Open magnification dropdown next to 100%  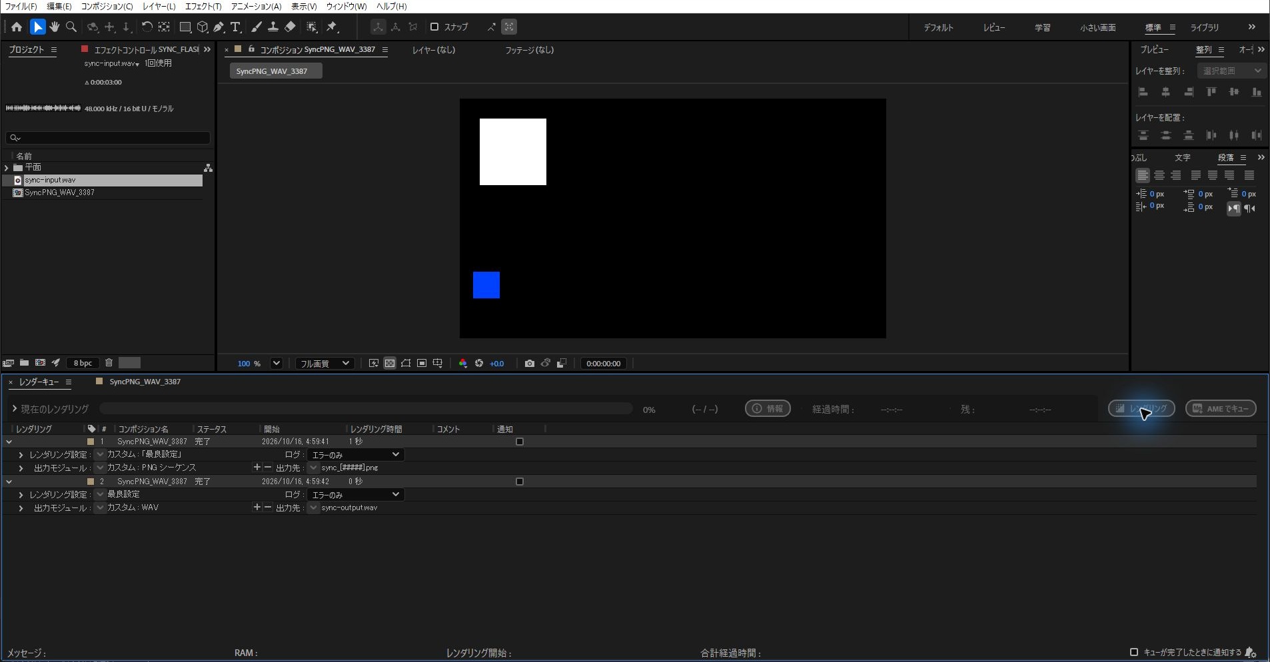(x=276, y=364)
